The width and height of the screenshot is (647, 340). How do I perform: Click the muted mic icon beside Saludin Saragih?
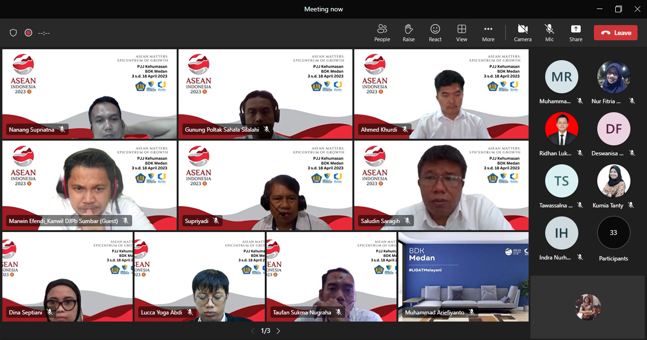pyautogui.click(x=407, y=221)
